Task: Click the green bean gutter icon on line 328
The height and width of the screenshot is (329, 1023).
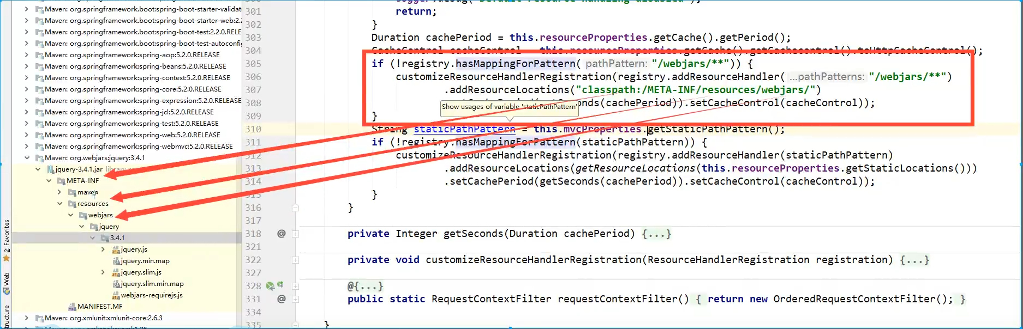Action: 270,286
